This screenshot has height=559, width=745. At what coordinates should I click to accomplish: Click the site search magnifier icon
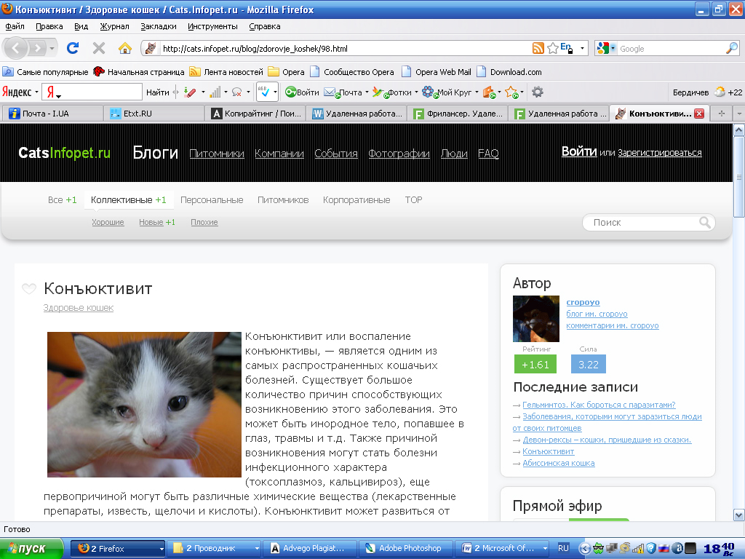point(705,222)
